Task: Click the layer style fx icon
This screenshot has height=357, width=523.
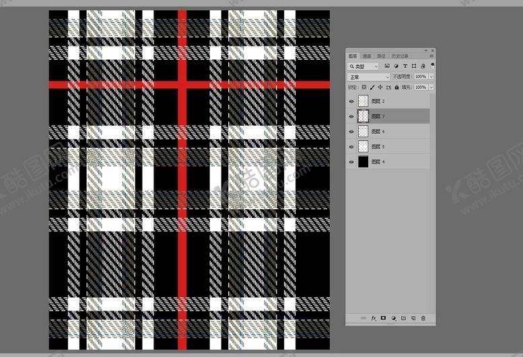Action: (x=374, y=318)
